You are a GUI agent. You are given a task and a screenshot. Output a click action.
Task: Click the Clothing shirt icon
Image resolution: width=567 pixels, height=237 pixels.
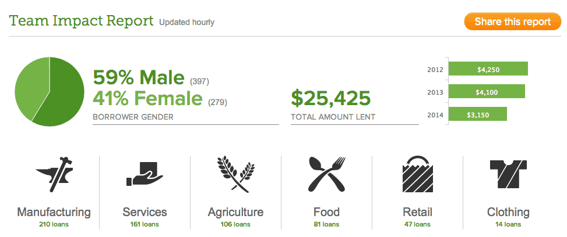click(x=508, y=175)
